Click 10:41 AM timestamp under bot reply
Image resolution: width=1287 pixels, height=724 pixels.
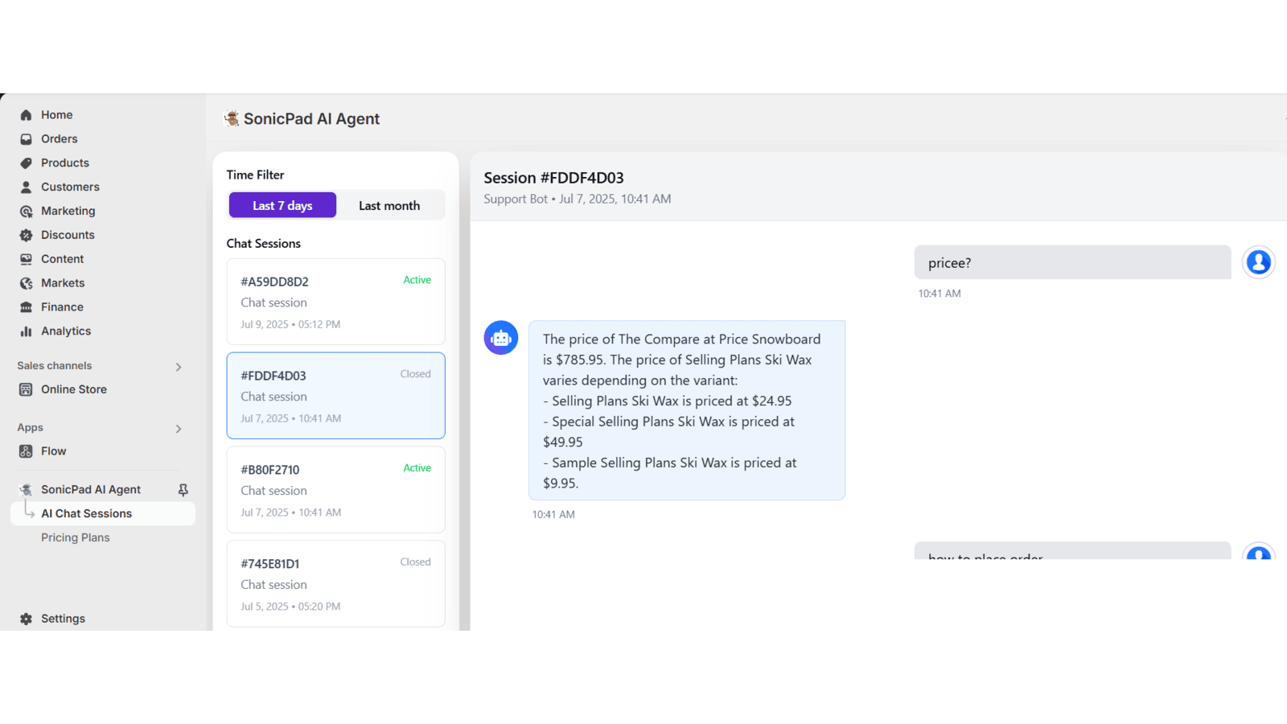pos(553,515)
